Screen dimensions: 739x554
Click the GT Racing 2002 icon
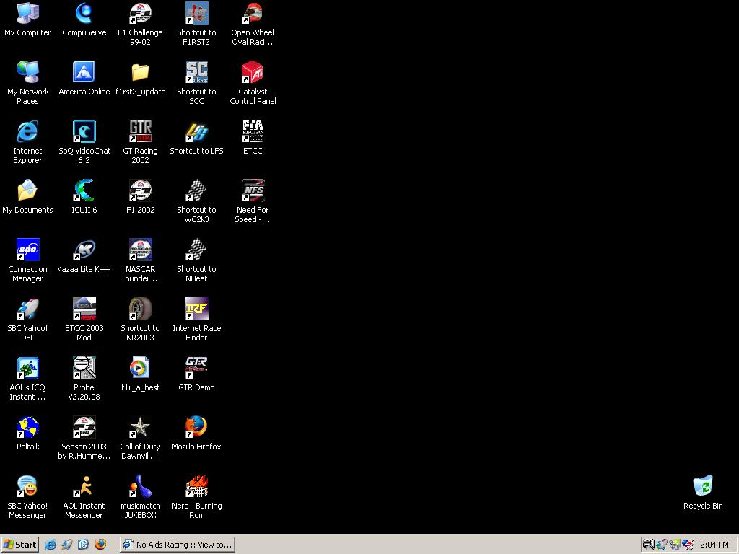140,131
